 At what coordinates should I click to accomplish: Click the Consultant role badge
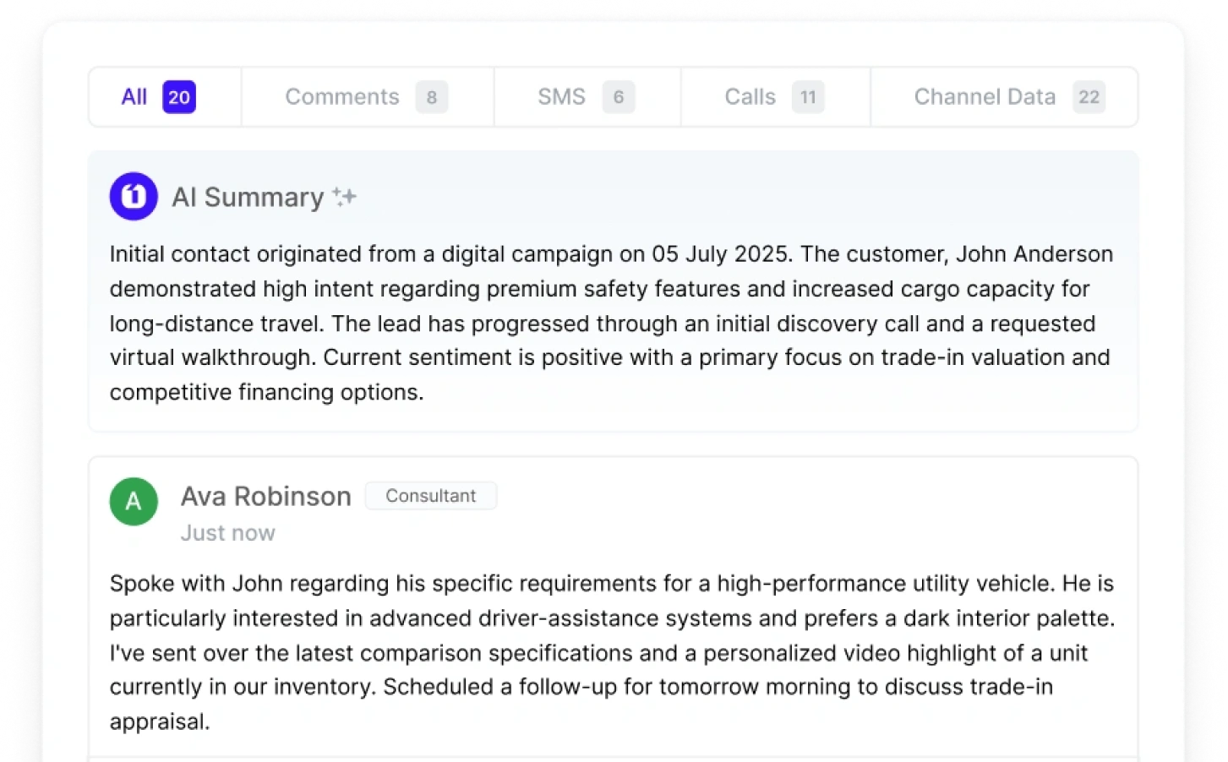pyautogui.click(x=431, y=496)
